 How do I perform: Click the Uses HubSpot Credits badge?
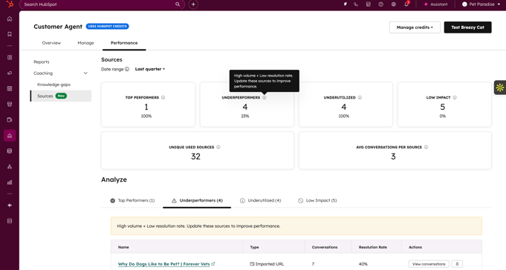click(108, 27)
